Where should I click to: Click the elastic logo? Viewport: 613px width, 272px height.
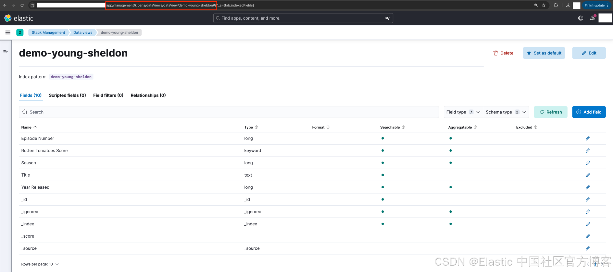(19, 18)
